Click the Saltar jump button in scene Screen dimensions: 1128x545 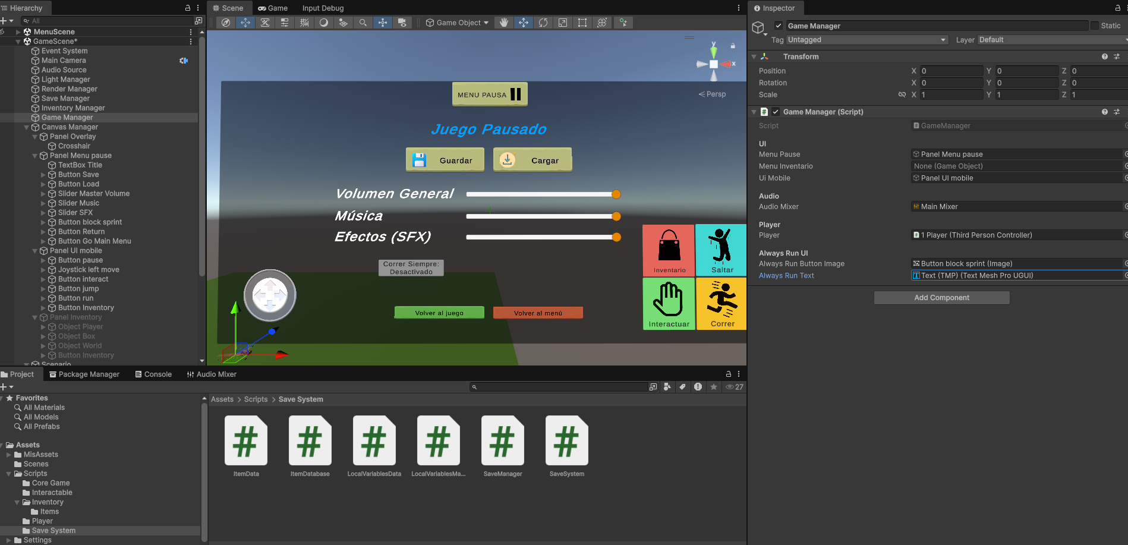click(x=721, y=250)
